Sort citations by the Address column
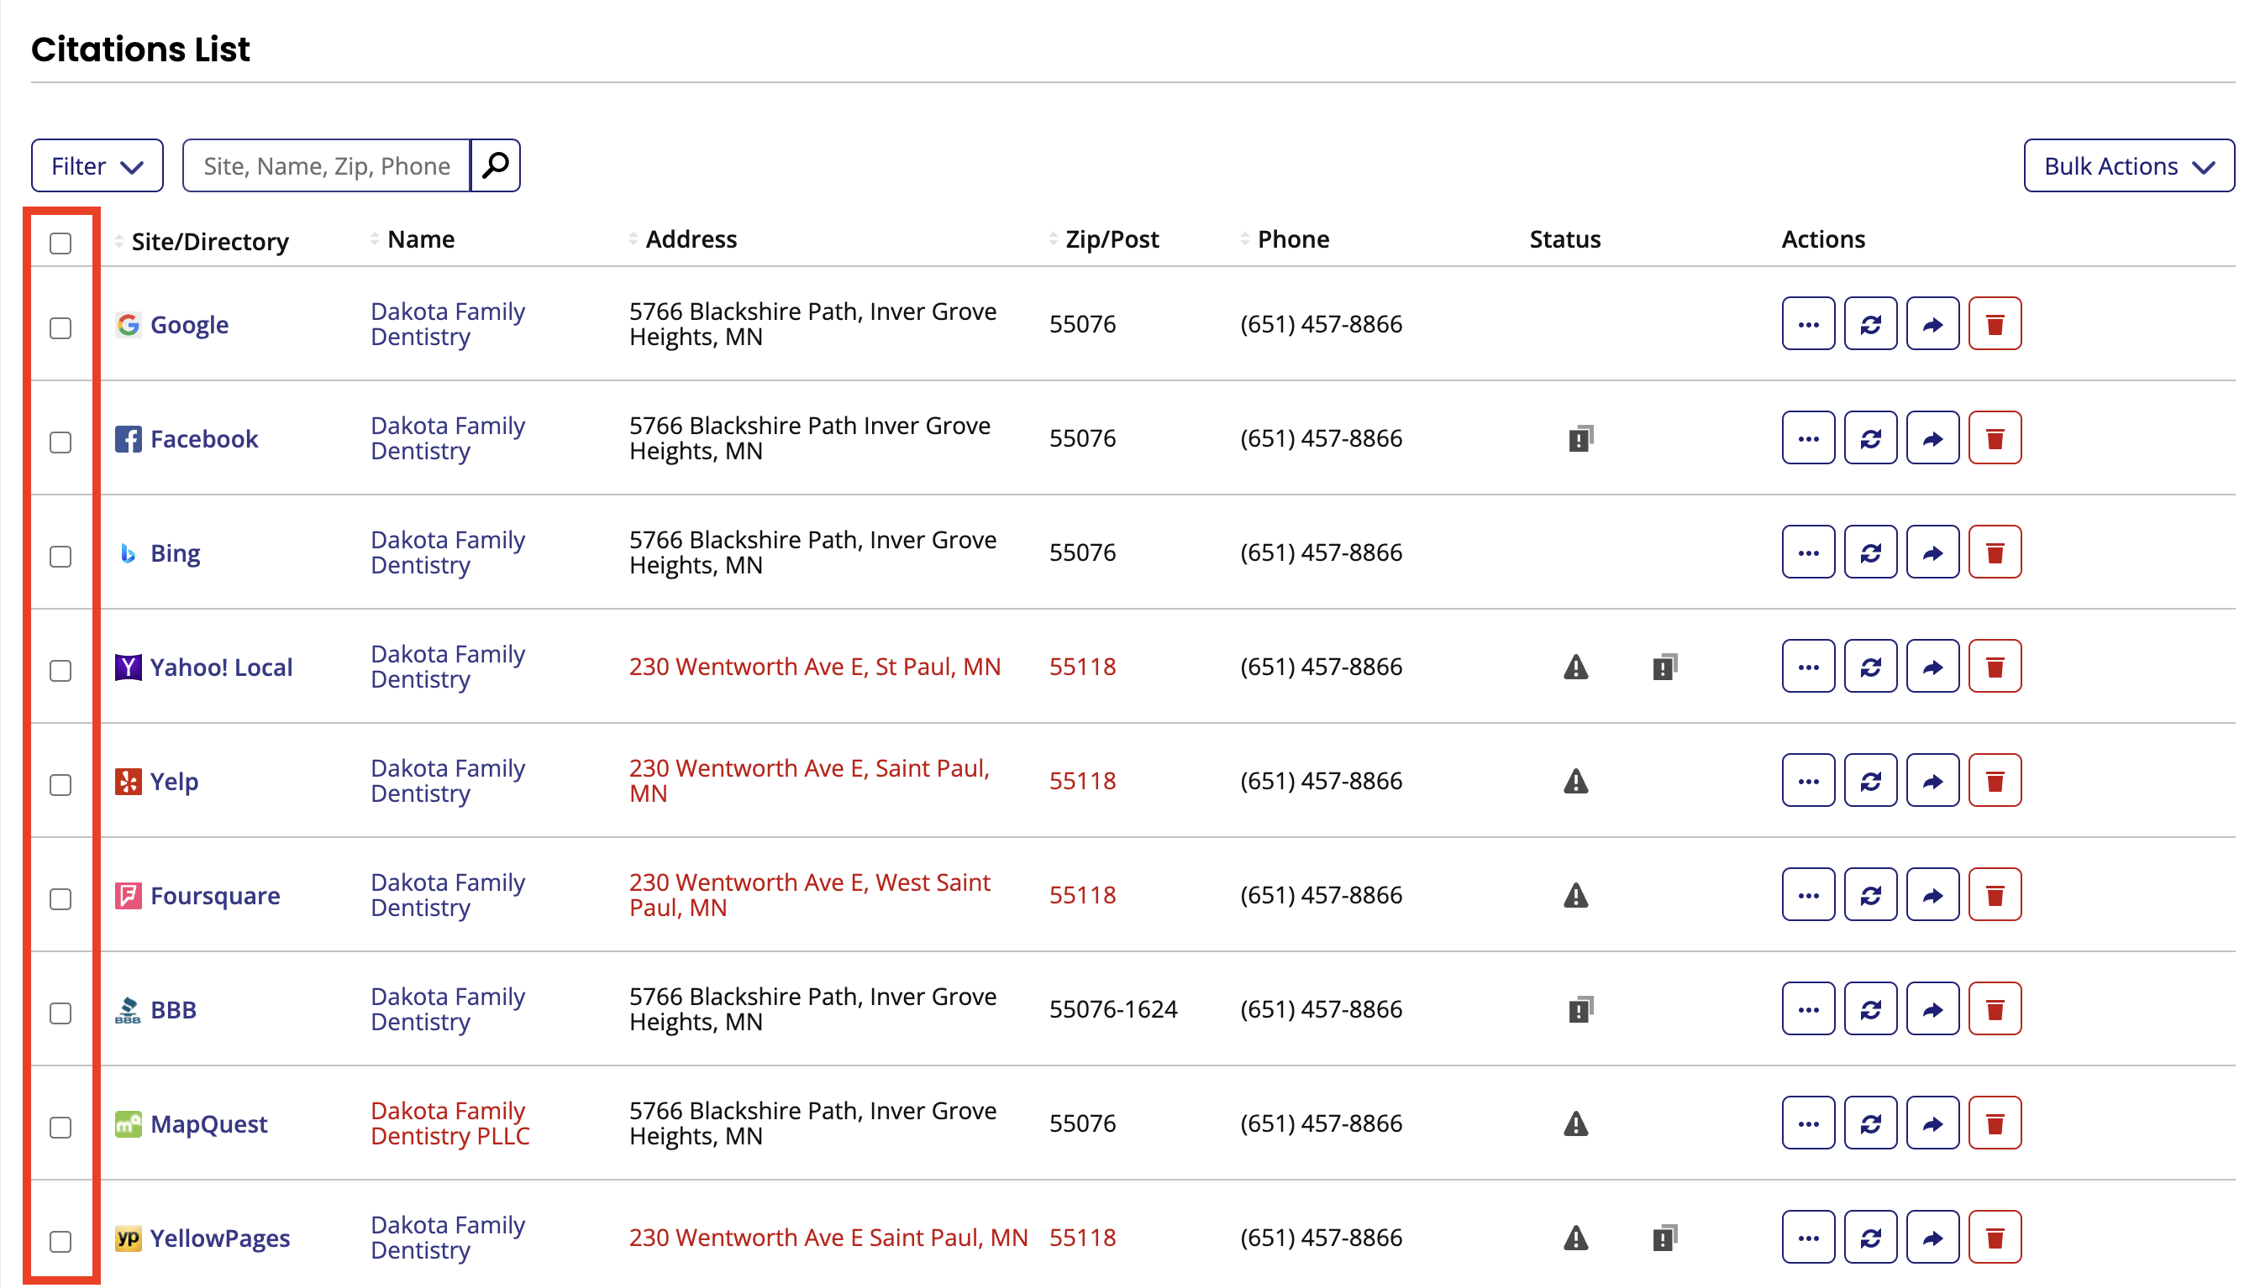 [x=633, y=238]
